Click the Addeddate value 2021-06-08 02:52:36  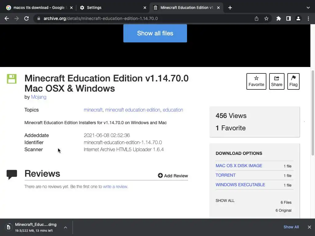point(107,135)
